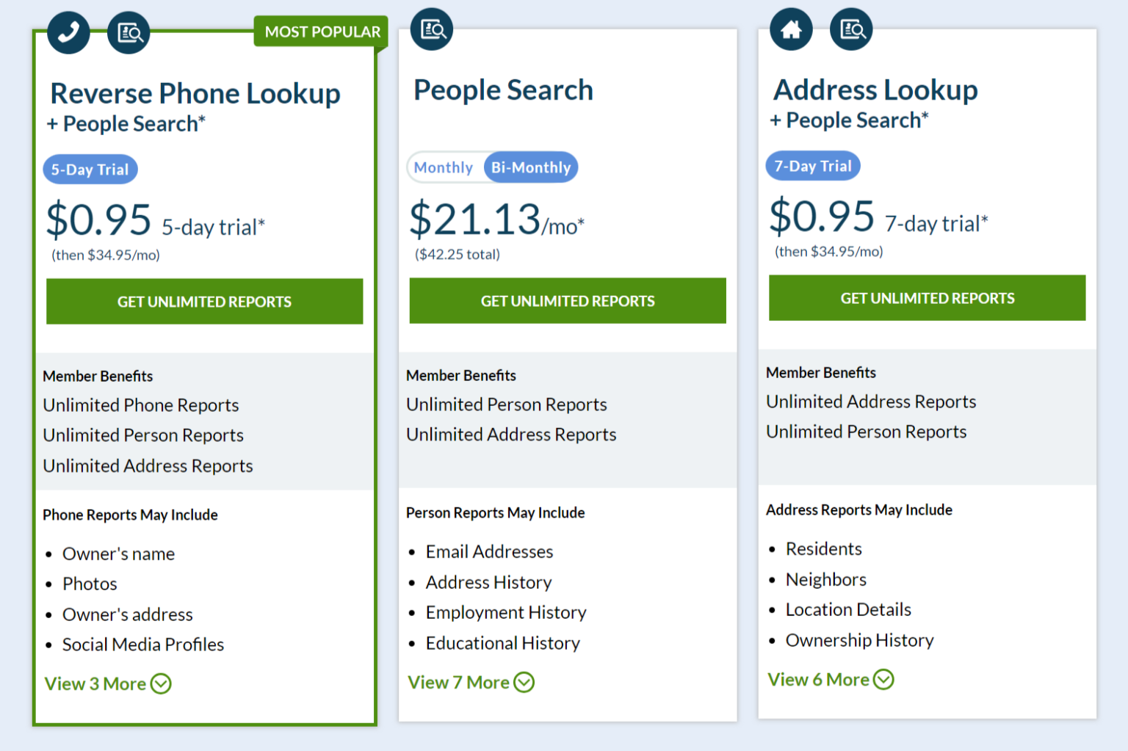1128x751 pixels.
Task: Click GET UNLIMITED REPORTS under Reverse Phone Lookup
Action: (204, 301)
